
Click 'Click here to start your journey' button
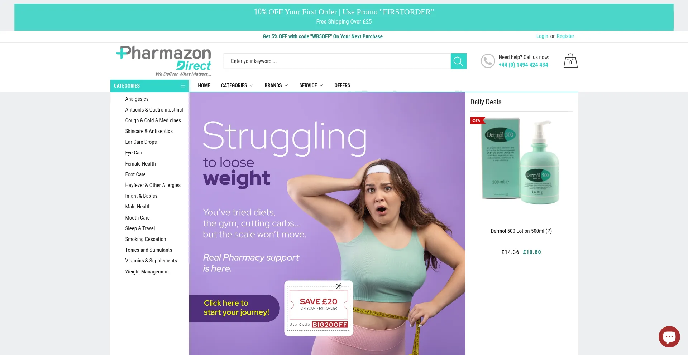[x=234, y=308]
